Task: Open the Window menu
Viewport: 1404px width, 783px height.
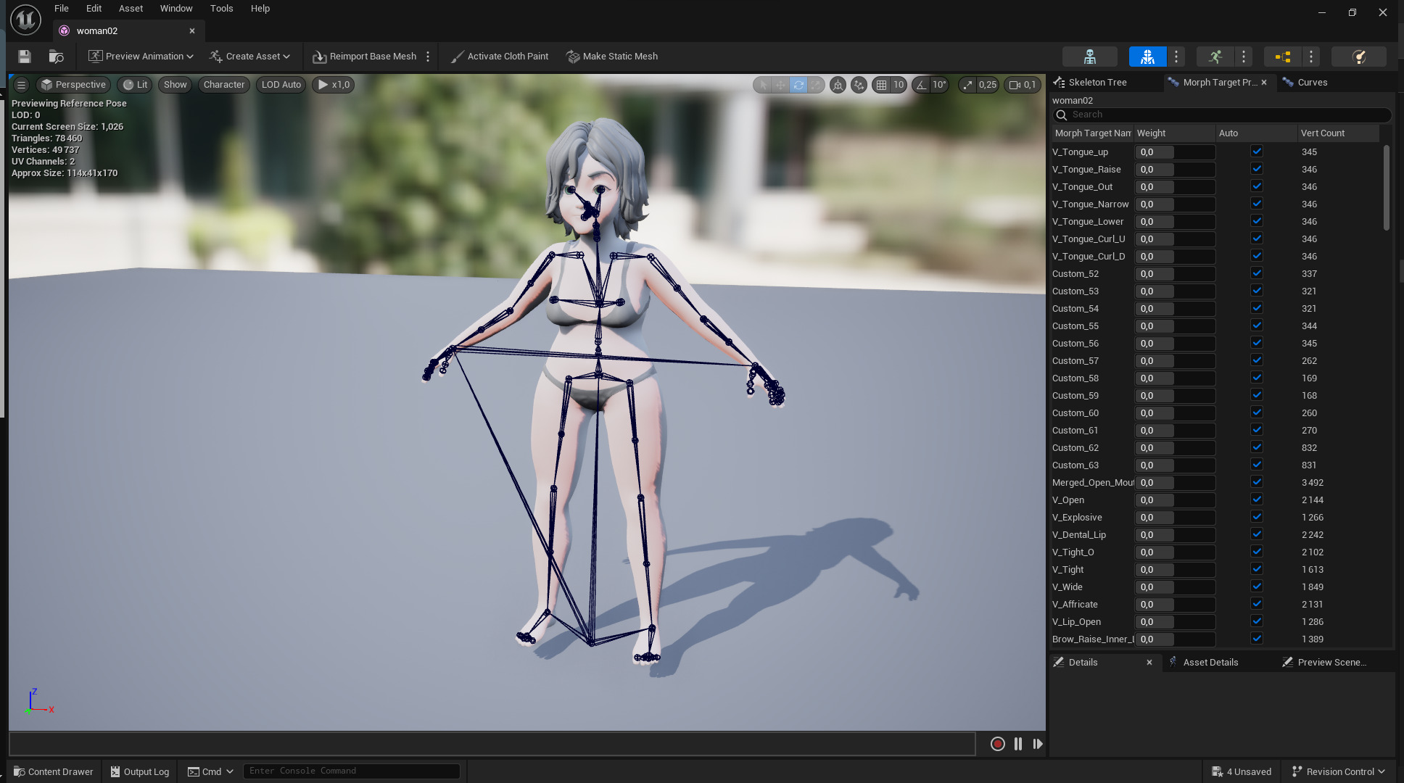Action: pyautogui.click(x=176, y=9)
